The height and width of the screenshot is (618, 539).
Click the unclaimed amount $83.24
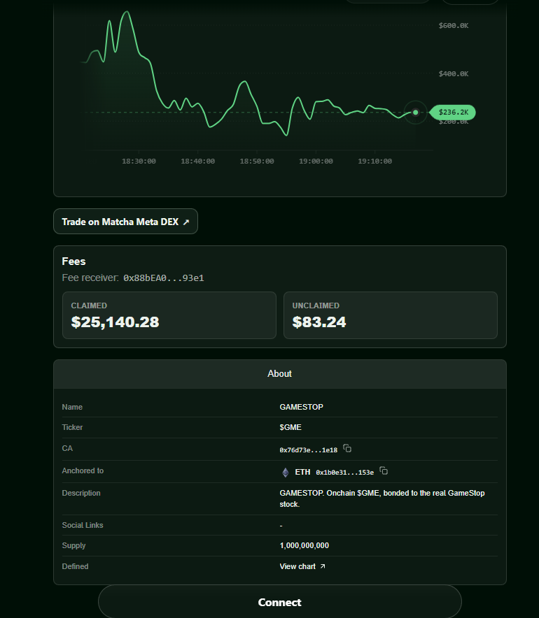(x=318, y=322)
